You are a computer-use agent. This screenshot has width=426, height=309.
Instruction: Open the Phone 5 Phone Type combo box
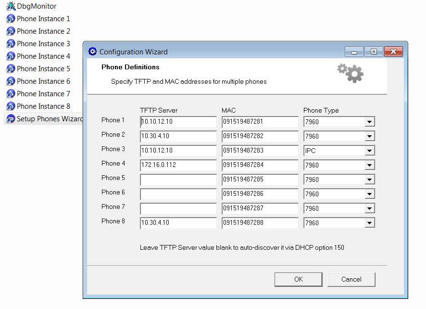tap(369, 180)
